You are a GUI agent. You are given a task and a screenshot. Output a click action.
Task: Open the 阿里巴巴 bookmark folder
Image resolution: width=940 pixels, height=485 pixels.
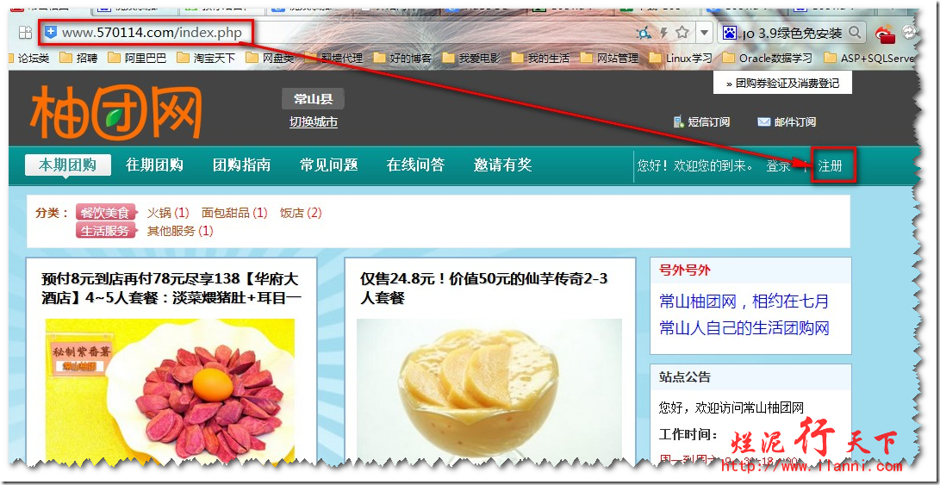click(x=138, y=59)
